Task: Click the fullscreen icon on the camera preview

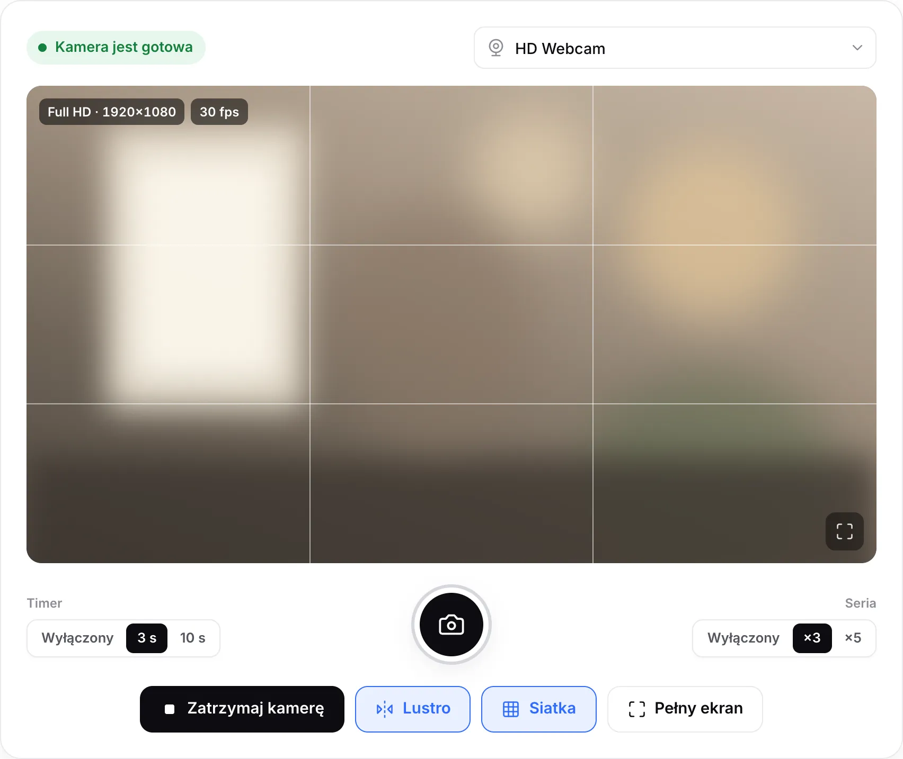Action: click(x=844, y=531)
